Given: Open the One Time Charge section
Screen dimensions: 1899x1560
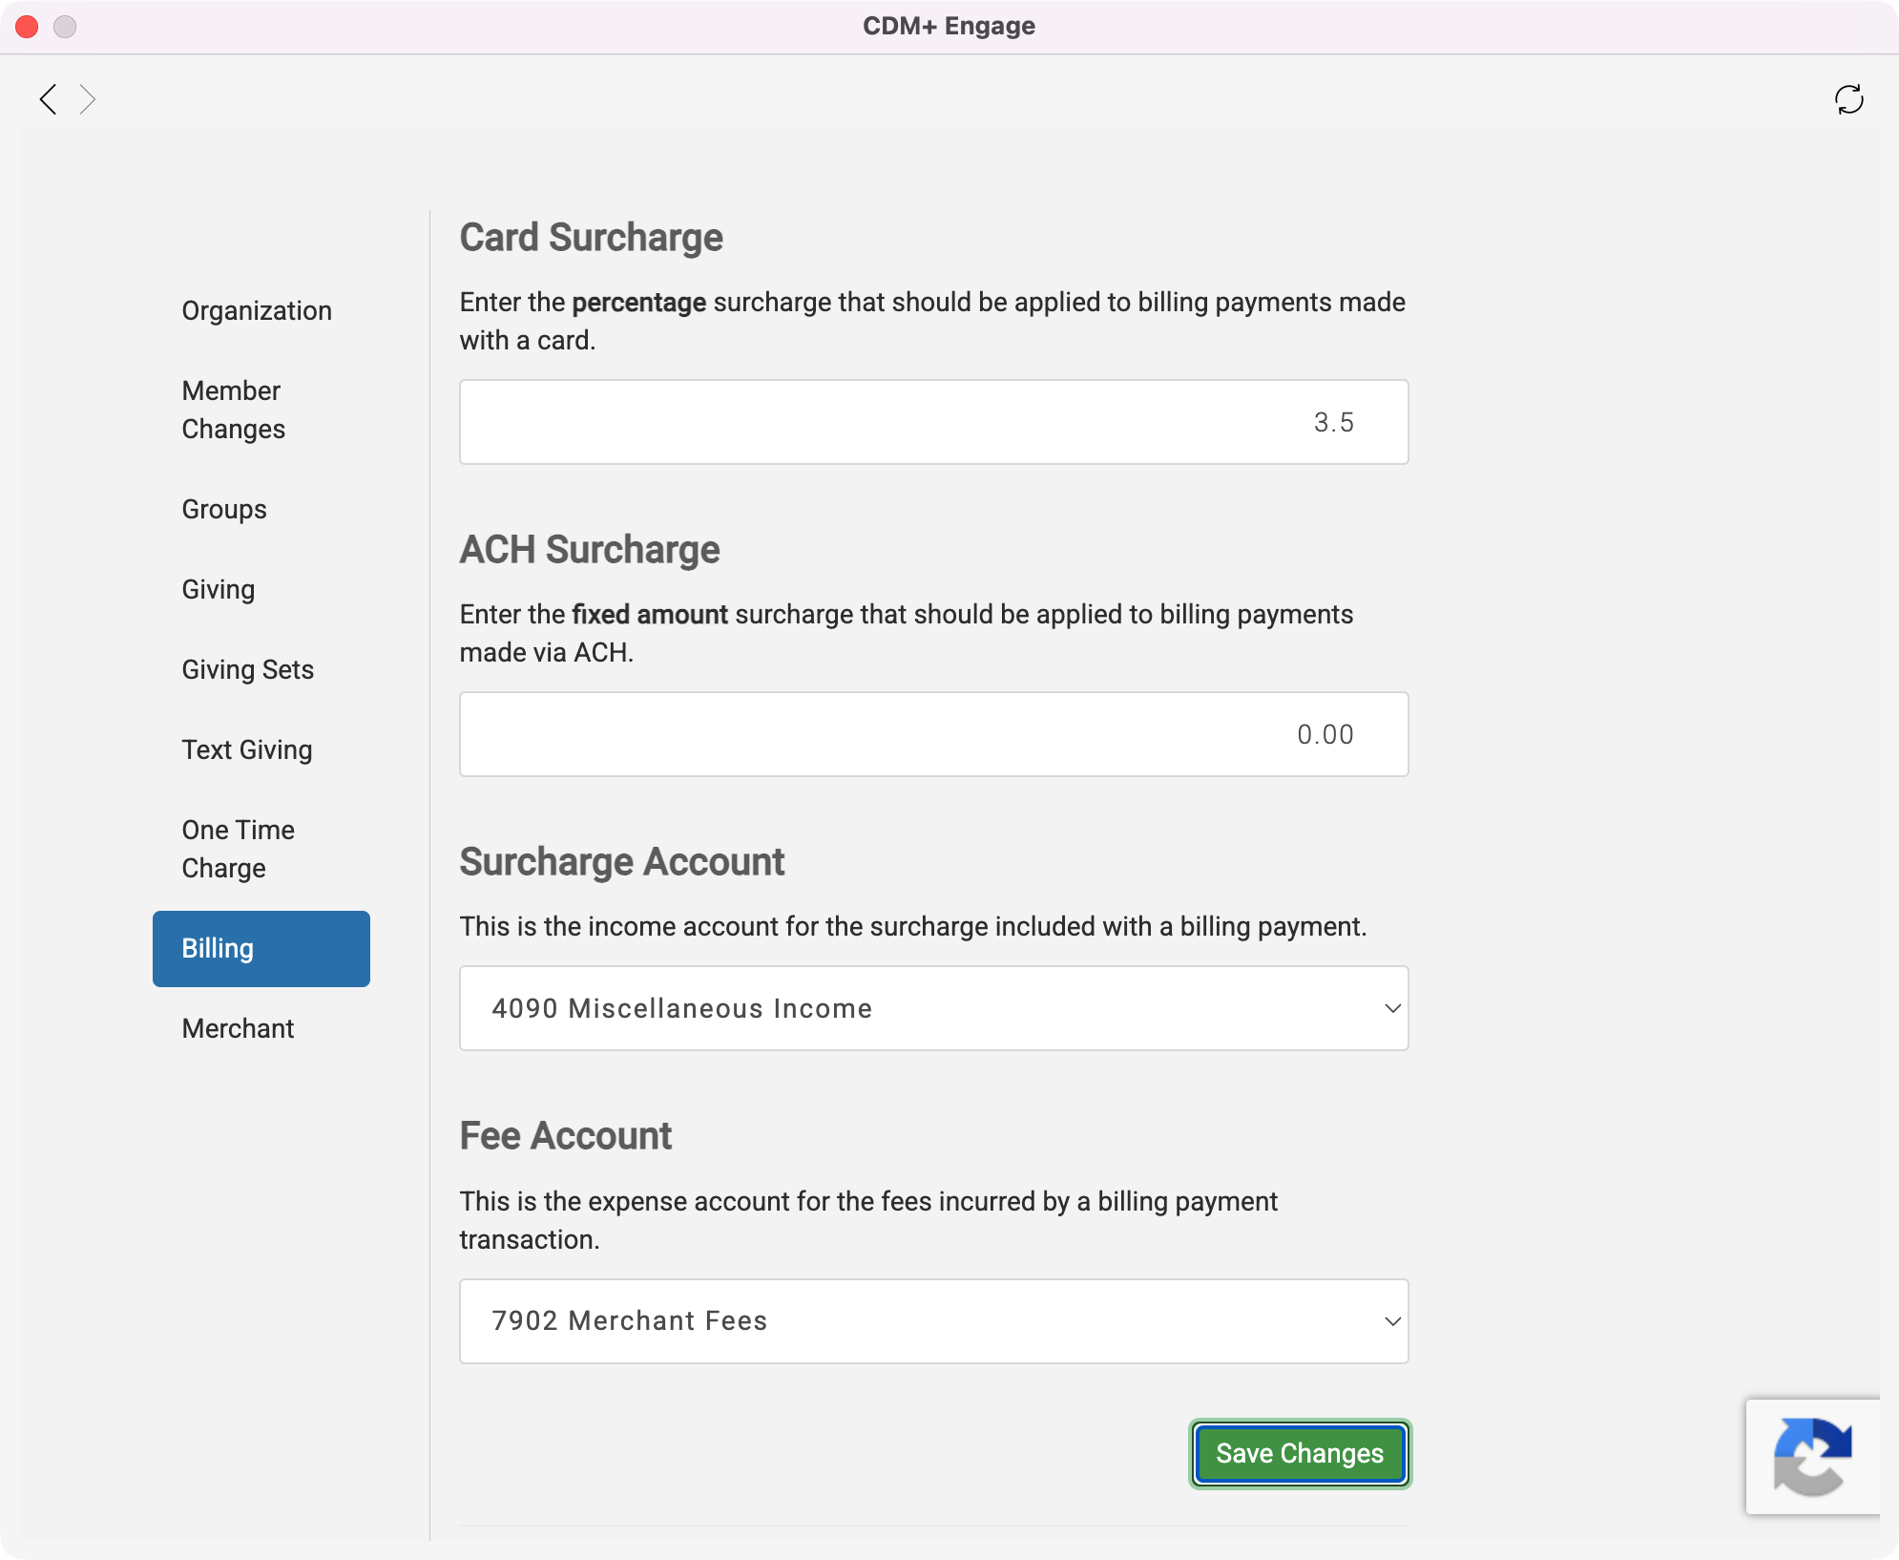Looking at the screenshot, I should (x=239, y=850).
